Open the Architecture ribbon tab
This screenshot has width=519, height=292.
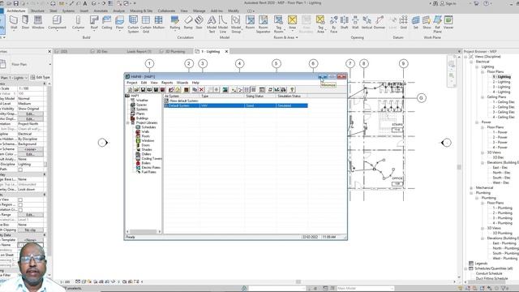16,11
